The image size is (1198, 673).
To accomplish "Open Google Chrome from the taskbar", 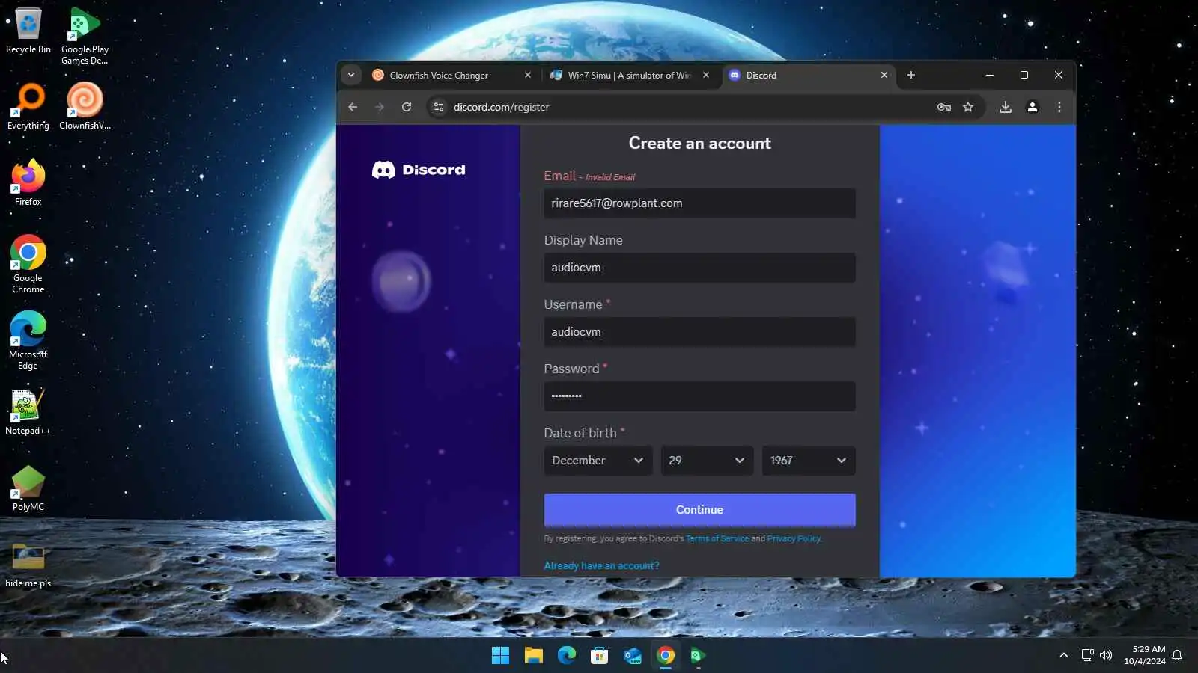I will click(x=665, y=656).
